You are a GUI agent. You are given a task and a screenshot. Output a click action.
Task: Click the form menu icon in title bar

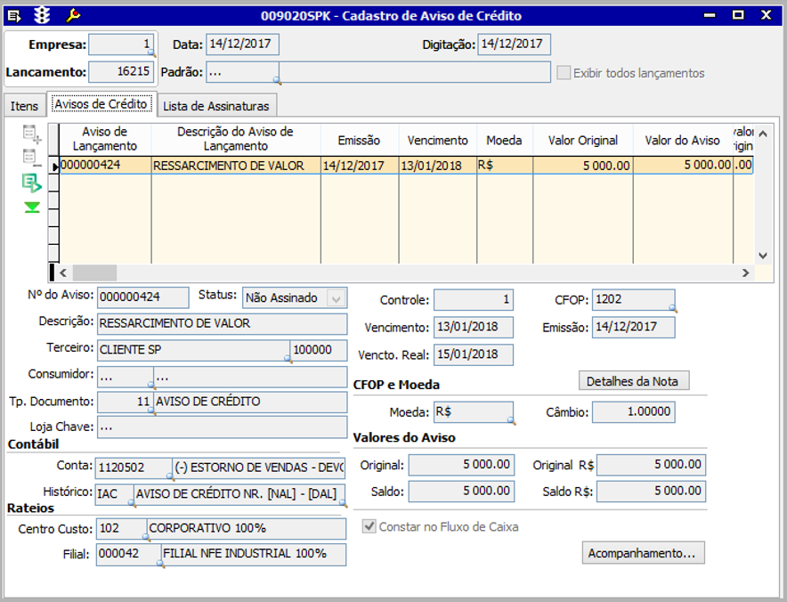point(14,15)
